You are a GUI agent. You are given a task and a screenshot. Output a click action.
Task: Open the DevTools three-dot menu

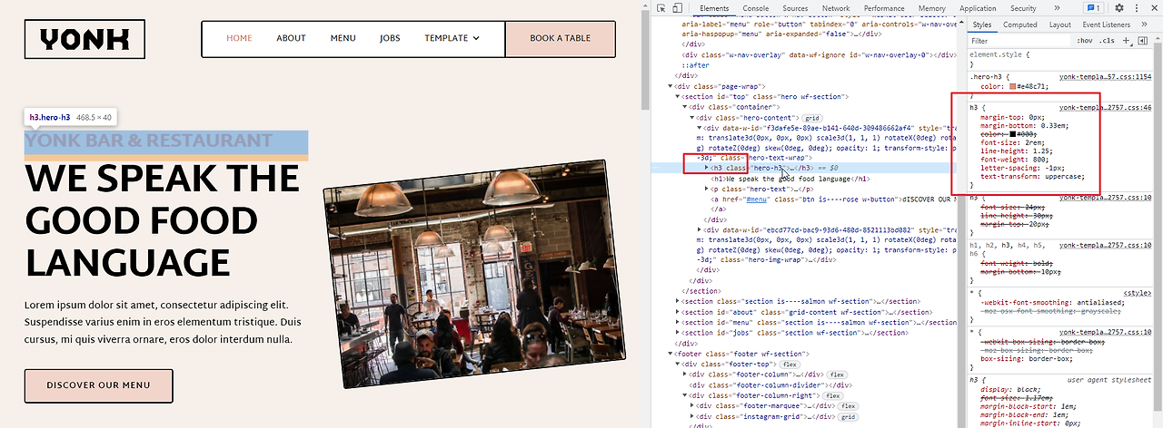pyautogui.click(x=1136, y=8)
